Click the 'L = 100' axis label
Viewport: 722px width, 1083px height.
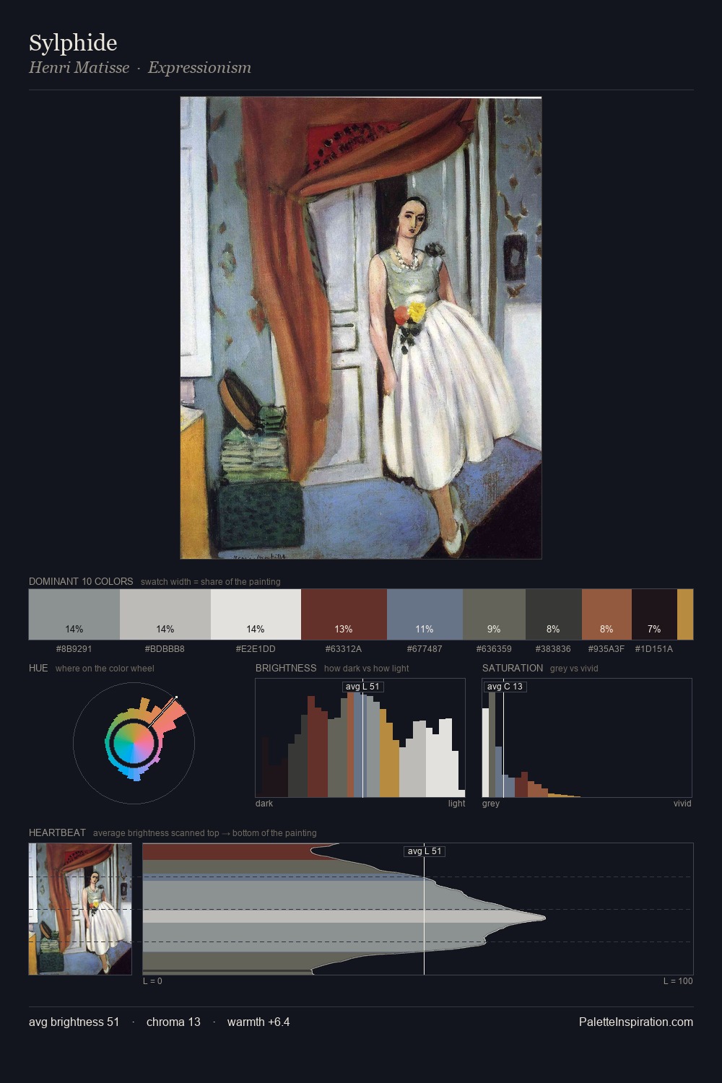(x=678, y=981)
